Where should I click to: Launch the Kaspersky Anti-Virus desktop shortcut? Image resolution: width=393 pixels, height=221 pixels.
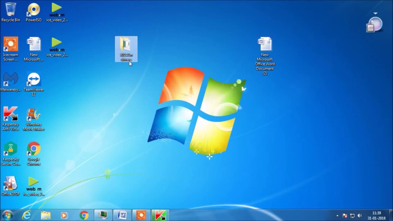[11, 119]
